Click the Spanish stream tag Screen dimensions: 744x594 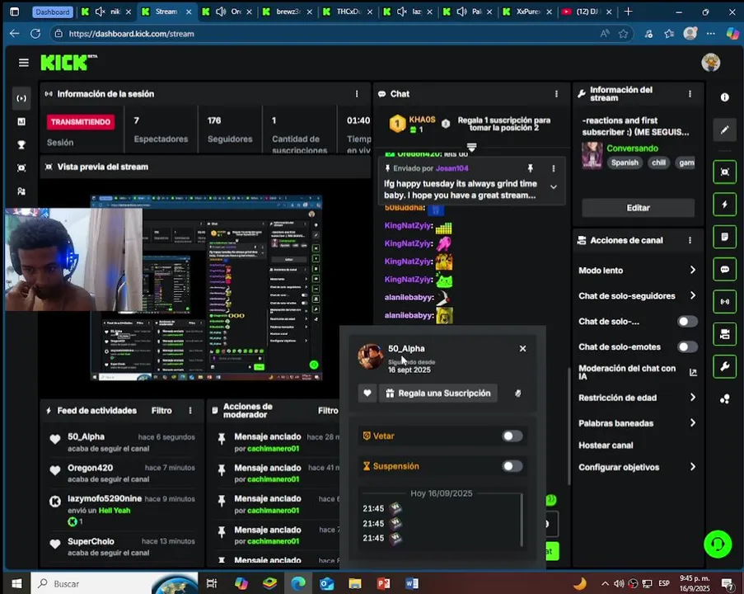(x=625, y=163)
